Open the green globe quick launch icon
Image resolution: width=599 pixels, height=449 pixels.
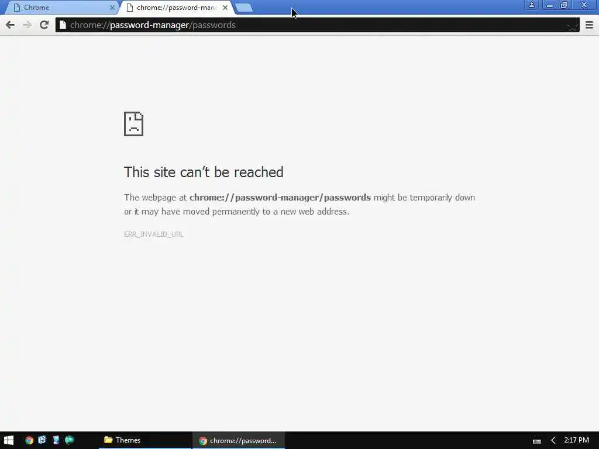pos(70,440)
